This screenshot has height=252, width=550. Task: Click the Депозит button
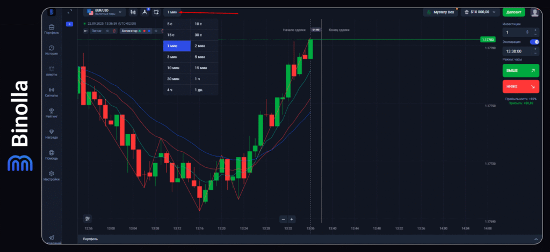[x=513, y=12]
